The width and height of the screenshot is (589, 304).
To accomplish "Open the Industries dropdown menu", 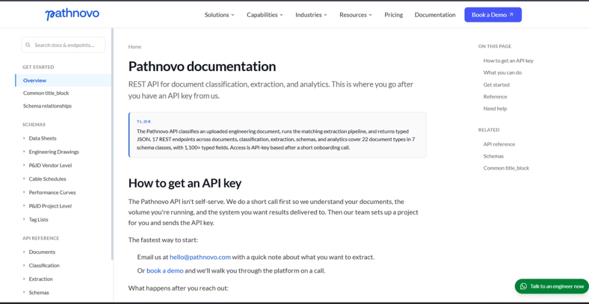I will [311, 15].
